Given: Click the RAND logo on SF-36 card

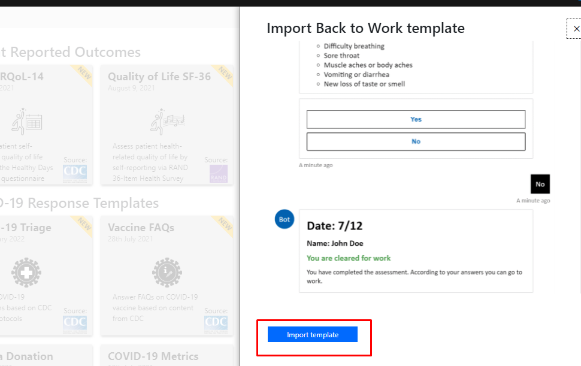Looking at the screenshot, I should point(218,174).
